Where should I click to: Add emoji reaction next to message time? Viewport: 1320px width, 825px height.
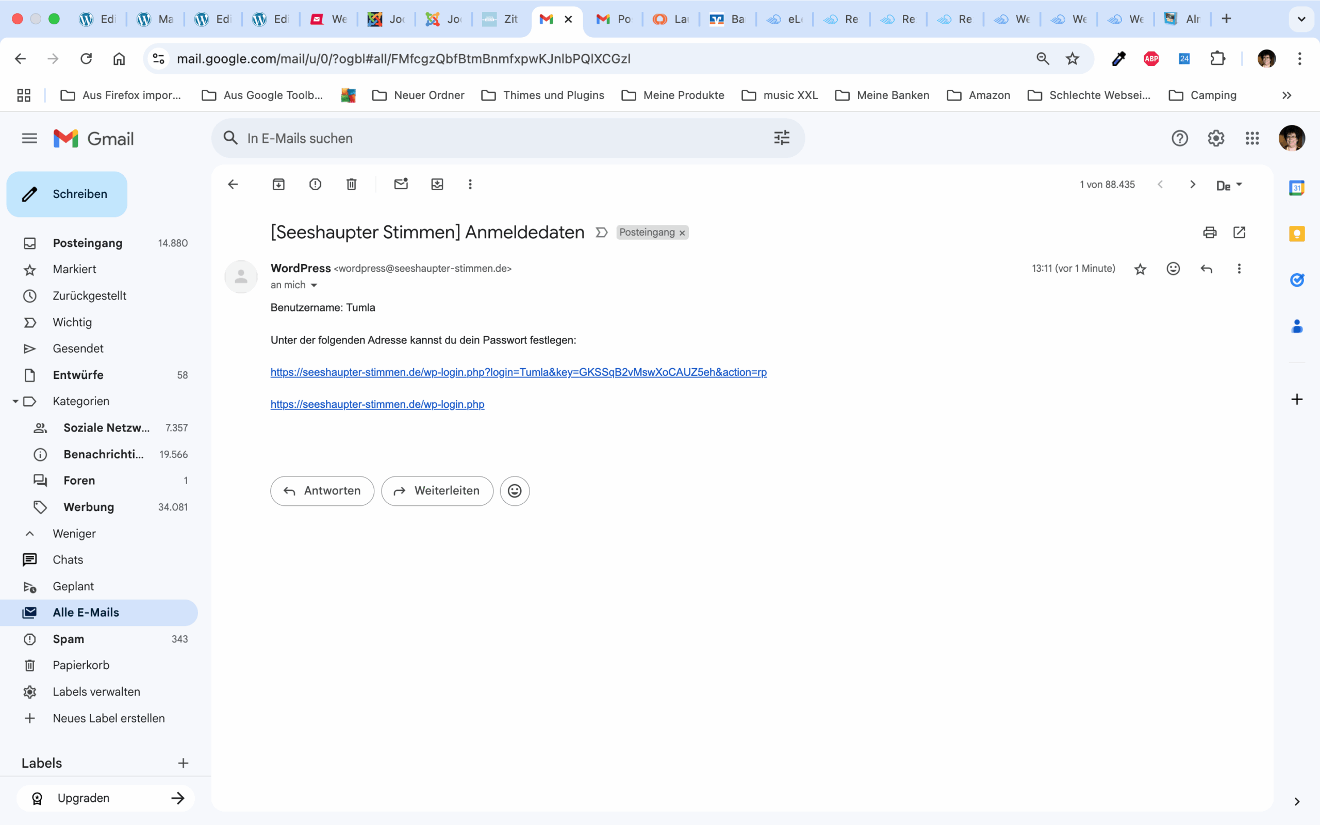click(x=1173, y=269)
